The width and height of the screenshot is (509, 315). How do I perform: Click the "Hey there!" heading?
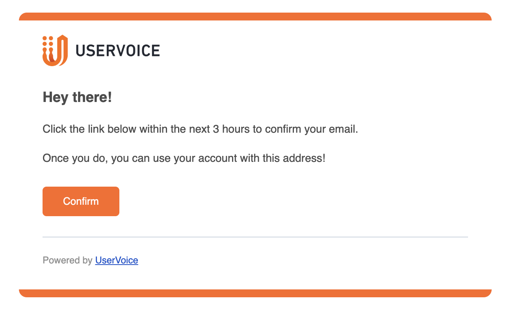click(x=77, y=97)
